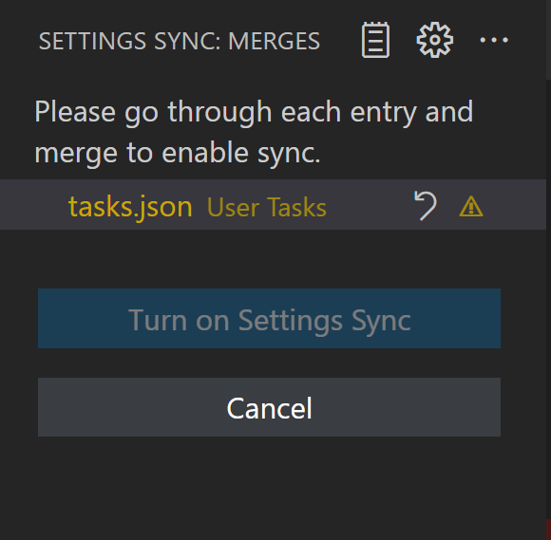The image size is (551, 540).
Task: Click the red marker at the scrollbar bottom
Action: click(x=548, y=530)
